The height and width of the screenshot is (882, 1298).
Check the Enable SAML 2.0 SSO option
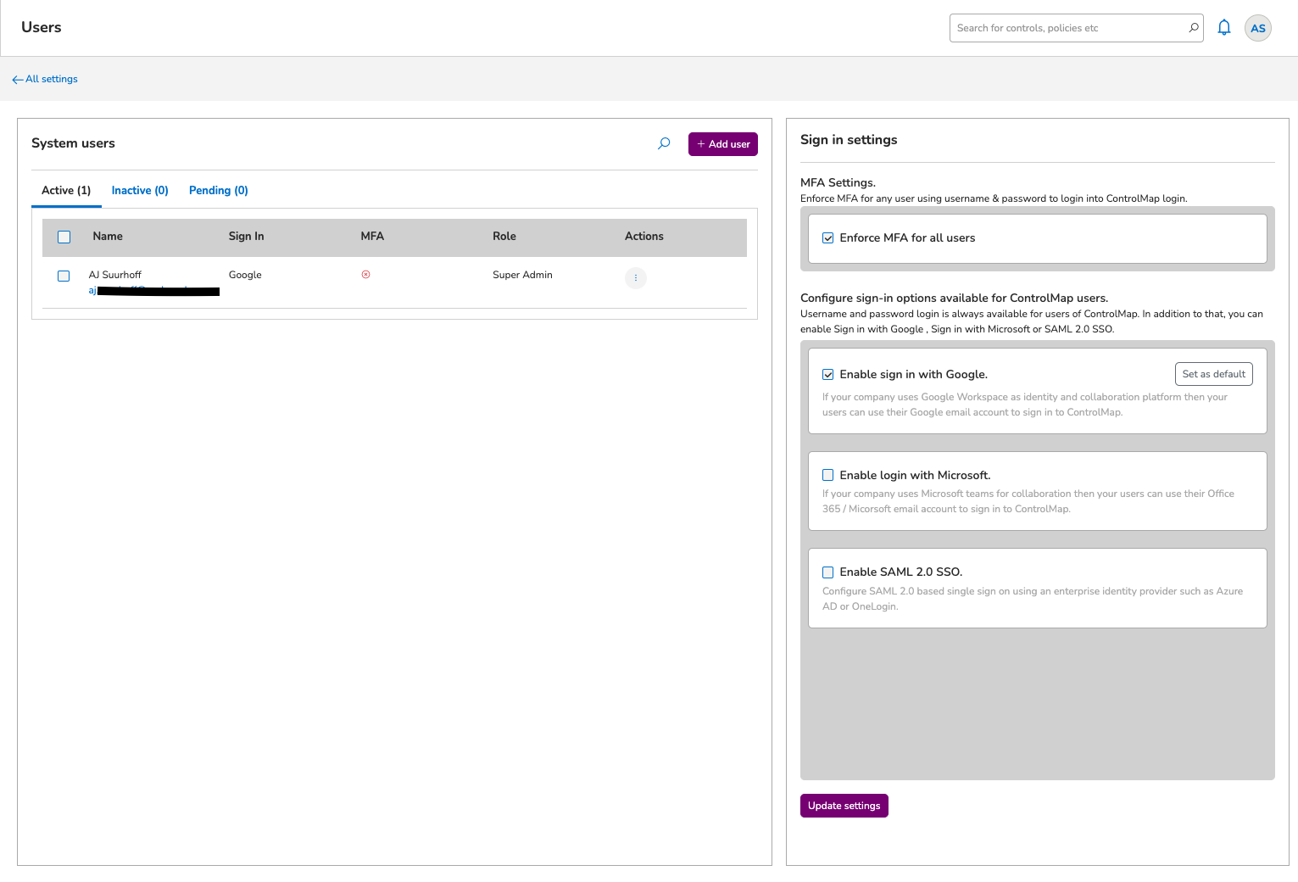point(828,572)
